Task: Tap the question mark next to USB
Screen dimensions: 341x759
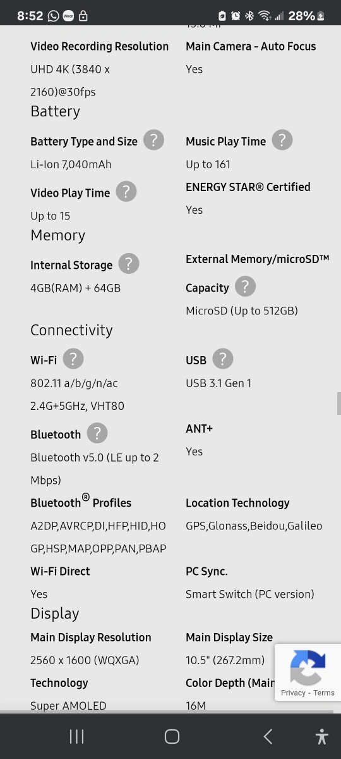Action: [x=222, y=359]
